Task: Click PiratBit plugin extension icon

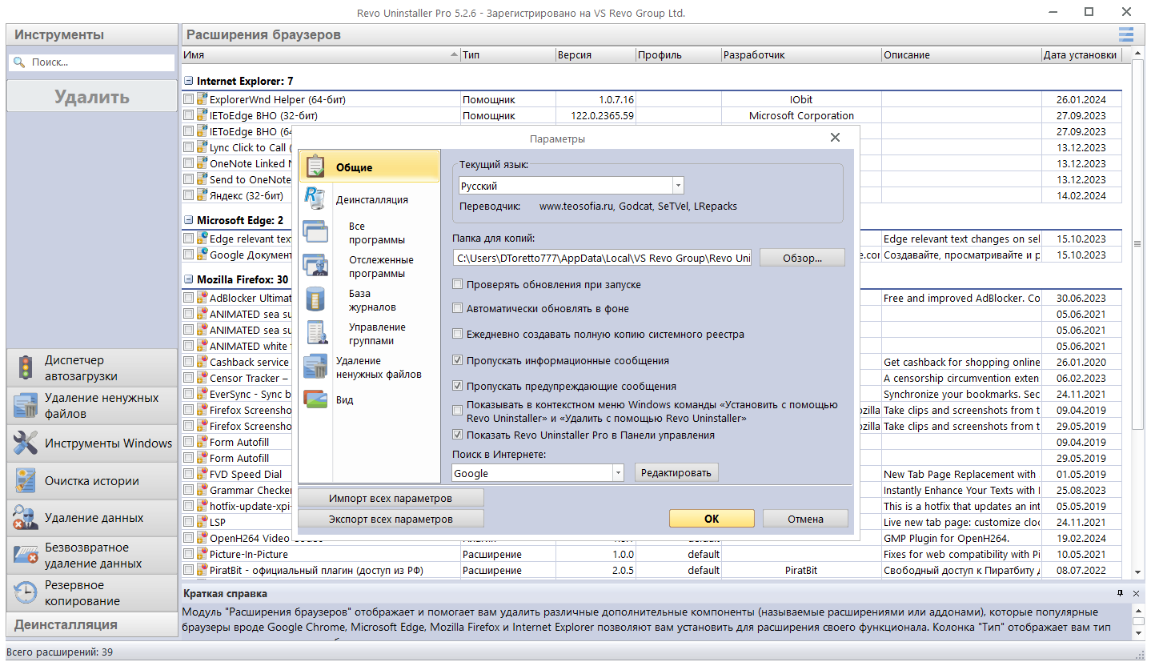Action: tap(203, 570)
